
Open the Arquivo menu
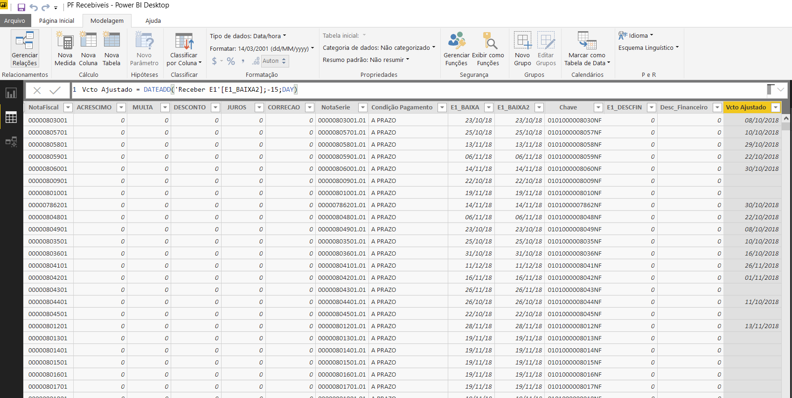tap(15, 20)
